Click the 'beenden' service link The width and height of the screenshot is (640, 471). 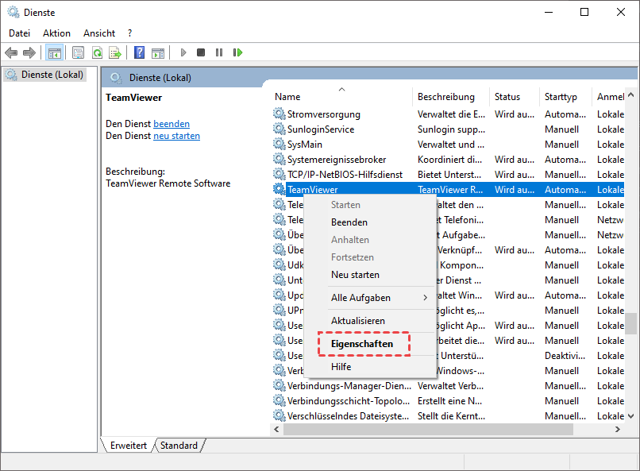coord(172,124)
